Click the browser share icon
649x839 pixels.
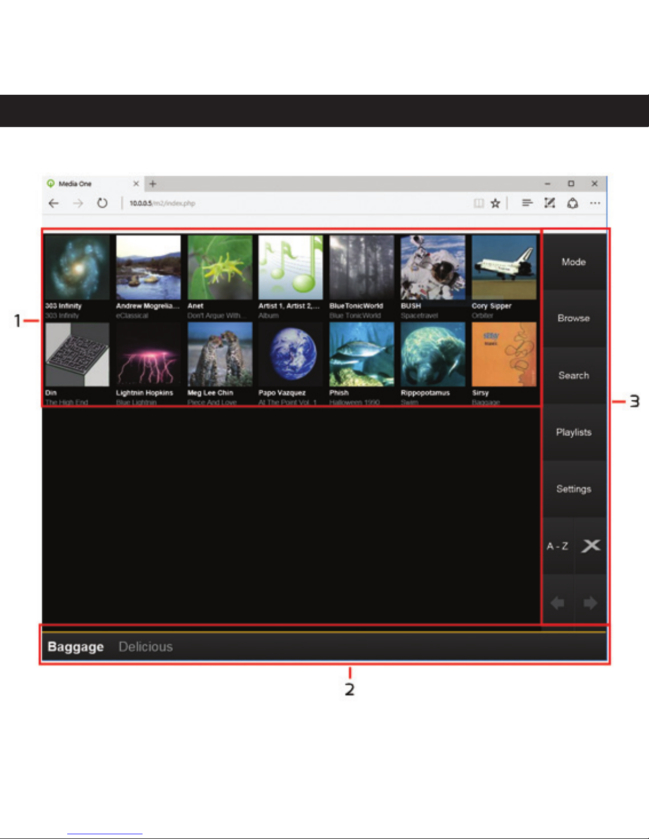coord(573,203)
